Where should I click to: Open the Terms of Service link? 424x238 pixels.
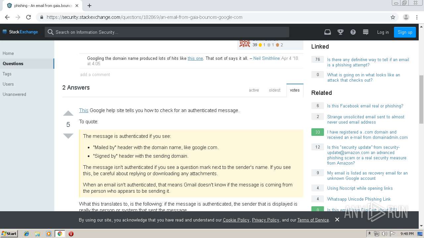coord(313,220)
